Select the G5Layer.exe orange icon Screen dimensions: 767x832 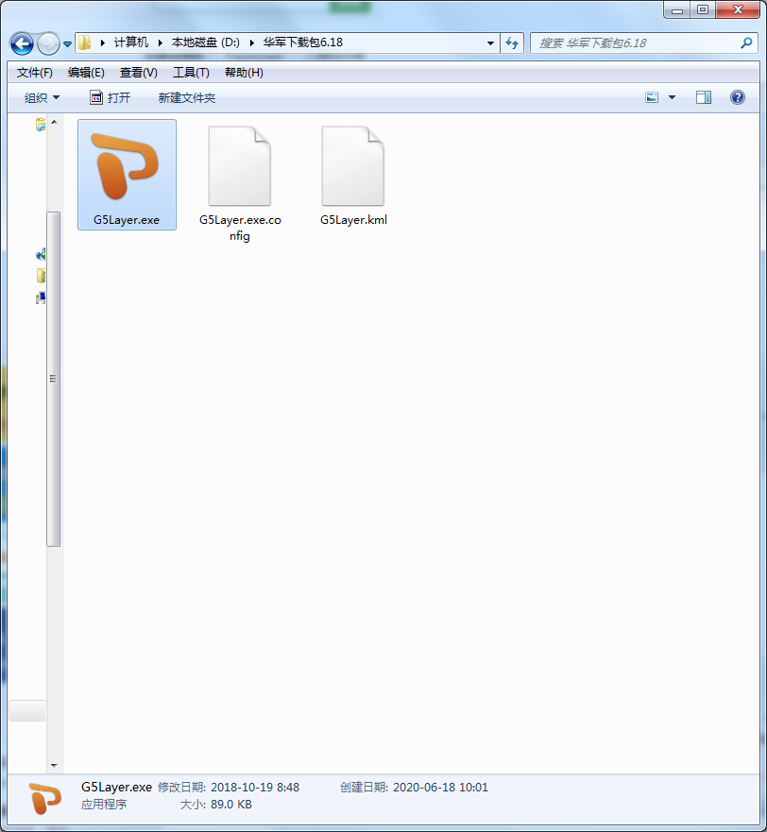[x=126, y=166]
